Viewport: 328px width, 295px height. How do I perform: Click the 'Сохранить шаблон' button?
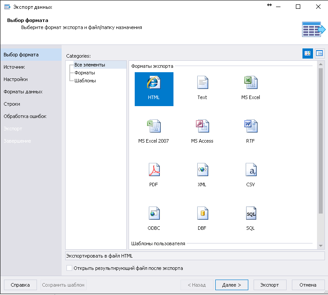[63, 285]
